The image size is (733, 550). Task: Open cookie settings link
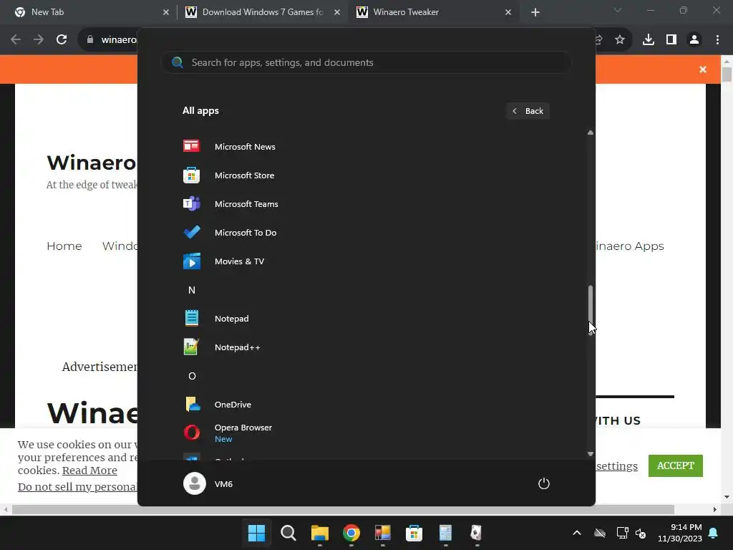(x=616, y=465)
